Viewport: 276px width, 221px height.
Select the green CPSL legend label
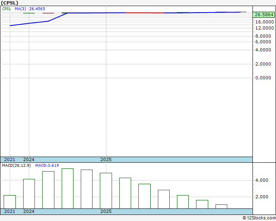6,9
